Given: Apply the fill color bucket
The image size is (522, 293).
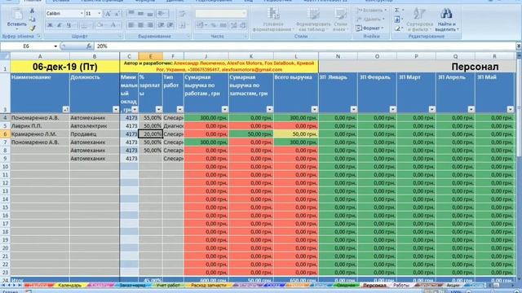Looking at the screenshot, I should (x=100, y=25).
